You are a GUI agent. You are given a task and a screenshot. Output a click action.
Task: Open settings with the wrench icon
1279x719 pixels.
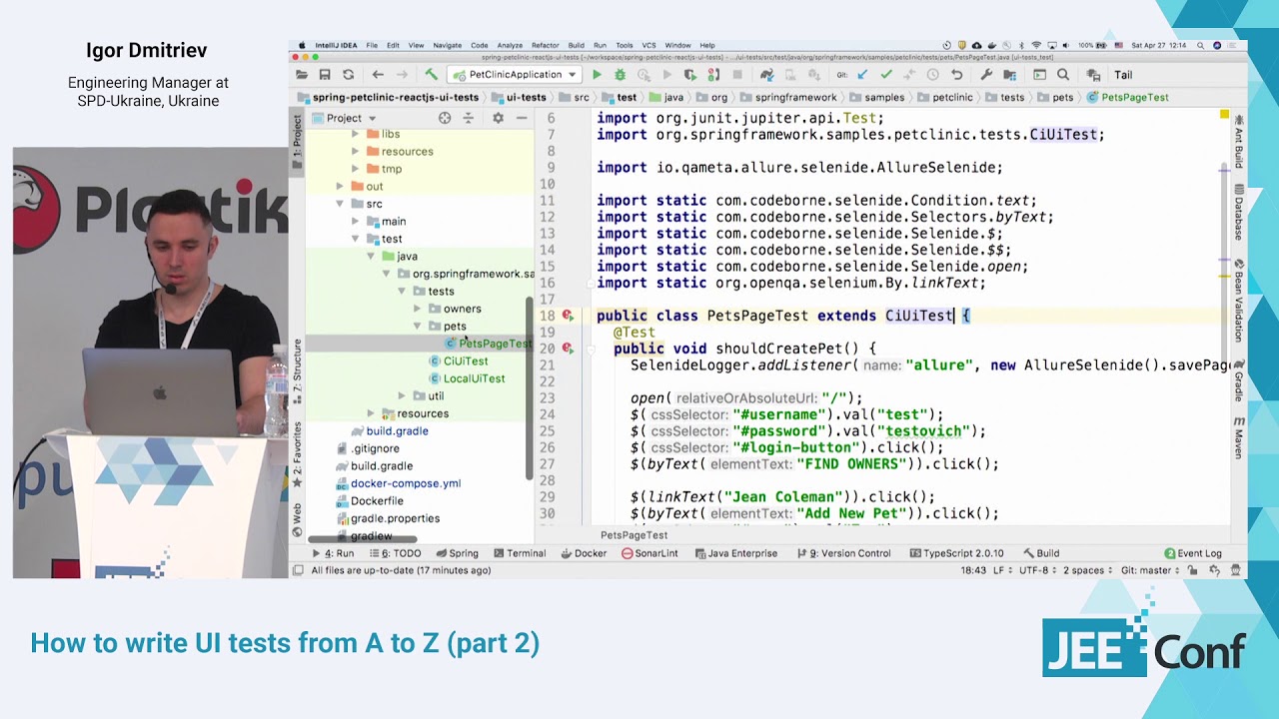pos(986,75)
